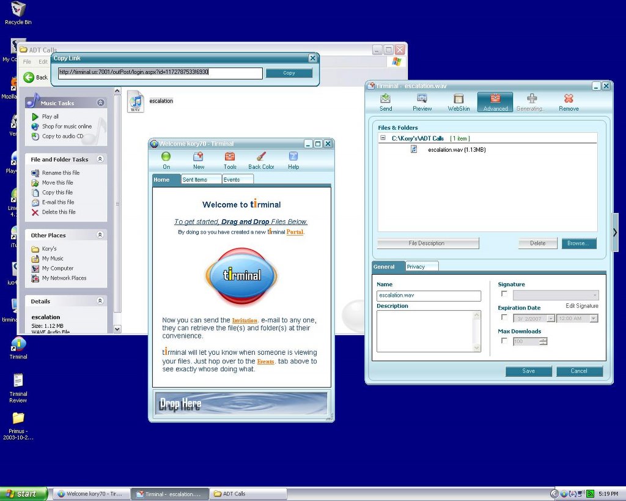Enable the Expiration Date checkbox

tap(504, 317)
